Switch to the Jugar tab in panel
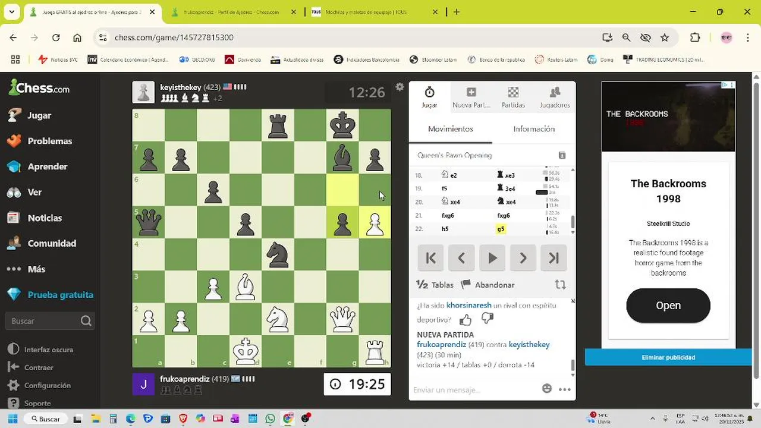 pos(429,97)
